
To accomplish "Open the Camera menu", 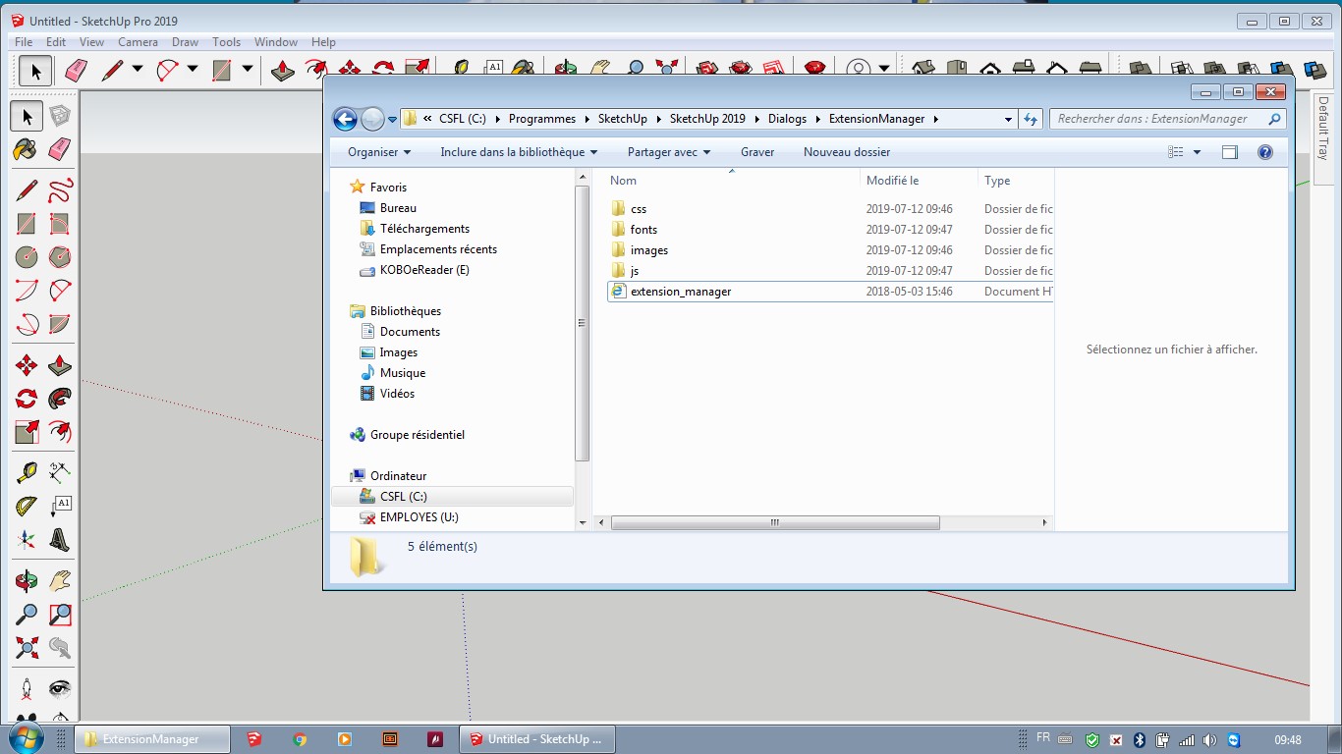I will pyautogui.click(x=138, y=42).
